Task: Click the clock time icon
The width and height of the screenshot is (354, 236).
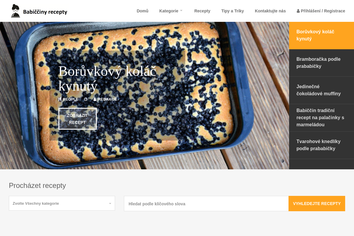Action: [86, 99]
